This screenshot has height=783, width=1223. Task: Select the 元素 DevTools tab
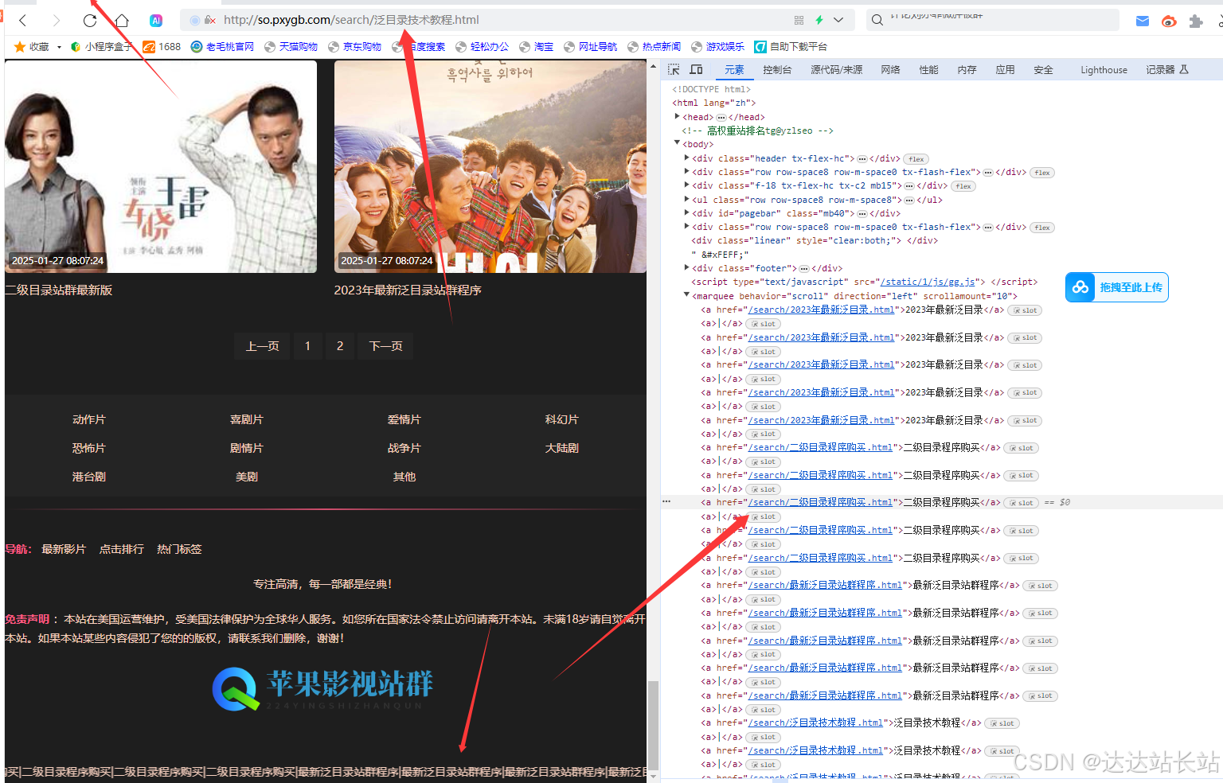(734, 70)
